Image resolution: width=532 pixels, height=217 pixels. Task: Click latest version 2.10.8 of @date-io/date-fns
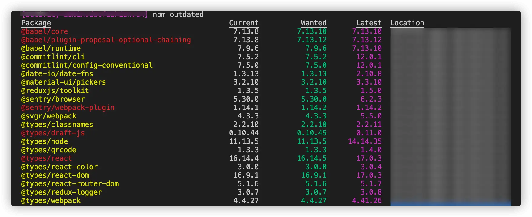[369, 74]
